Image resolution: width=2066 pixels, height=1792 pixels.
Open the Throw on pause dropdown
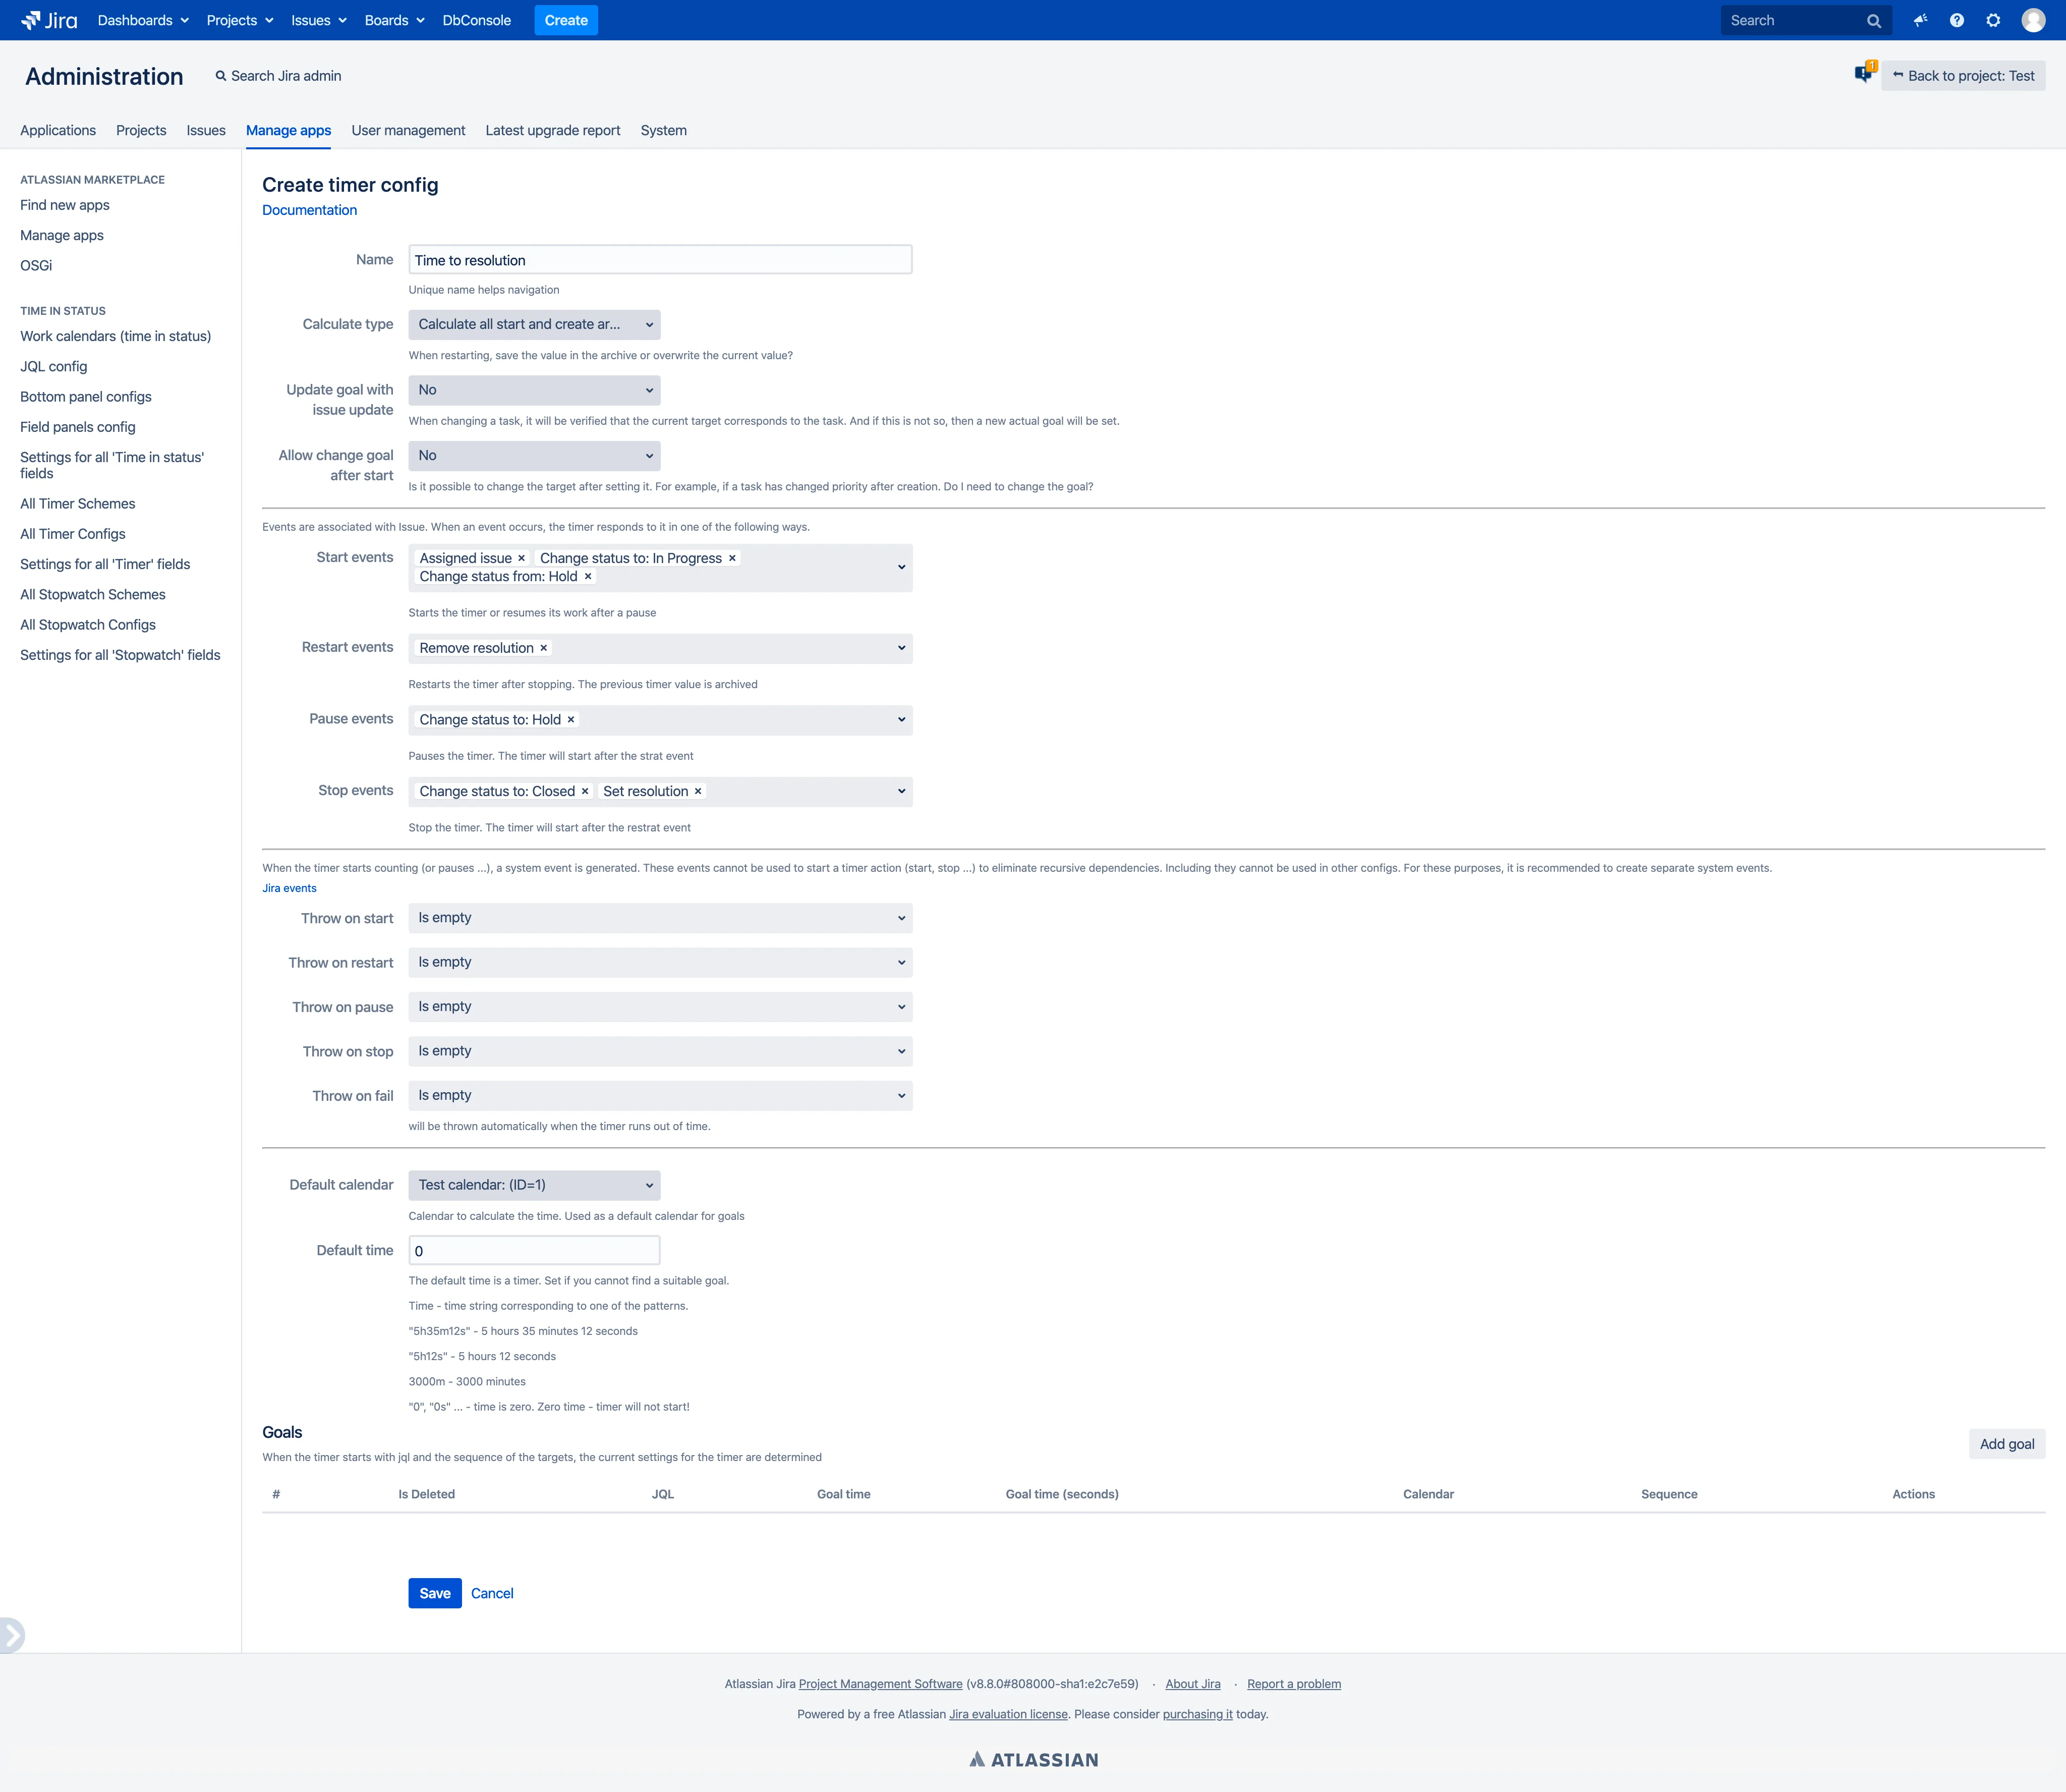click(x=660, y=1006)
